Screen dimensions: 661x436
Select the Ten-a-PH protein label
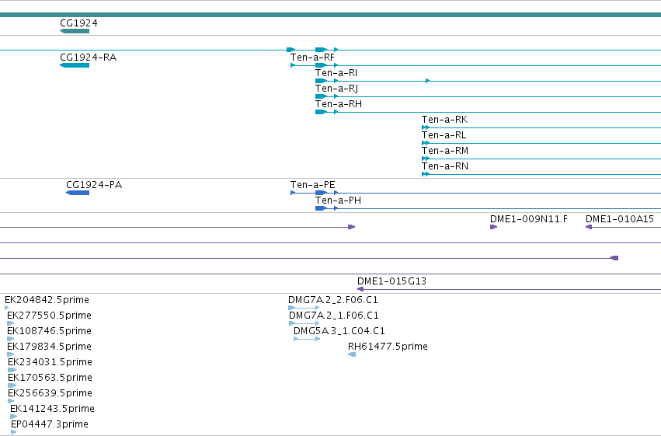pos(338,201)
